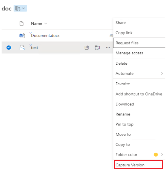Click the shared people icon on Document.docx row
The image size is (167, 169).
point(111,35)
